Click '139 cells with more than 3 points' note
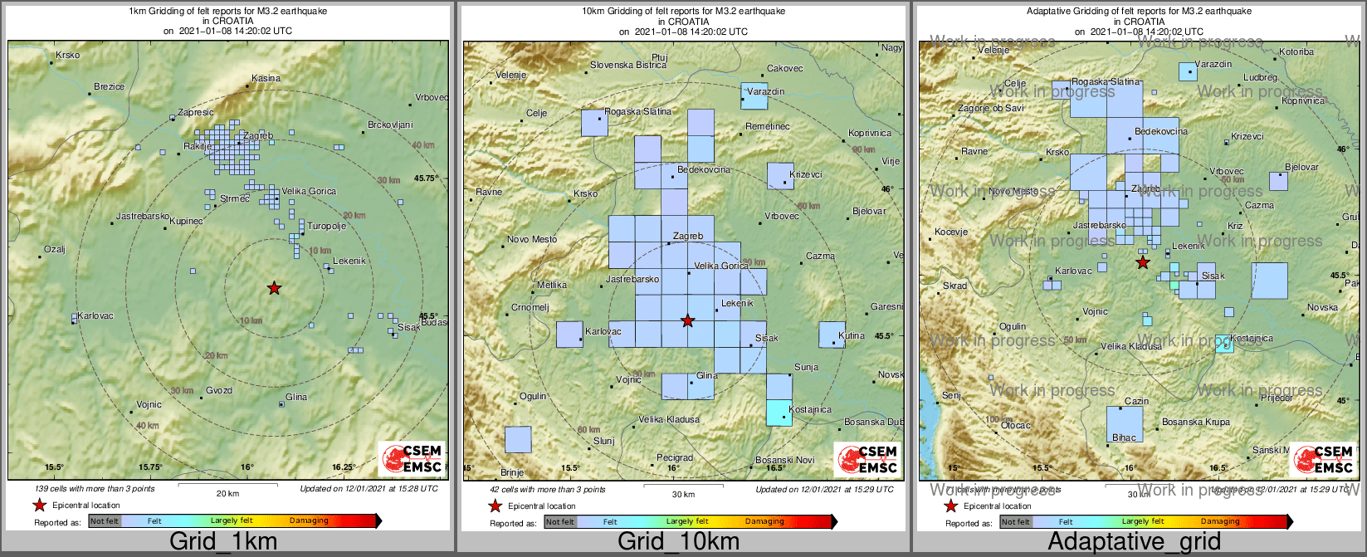 tap(95, 489)
